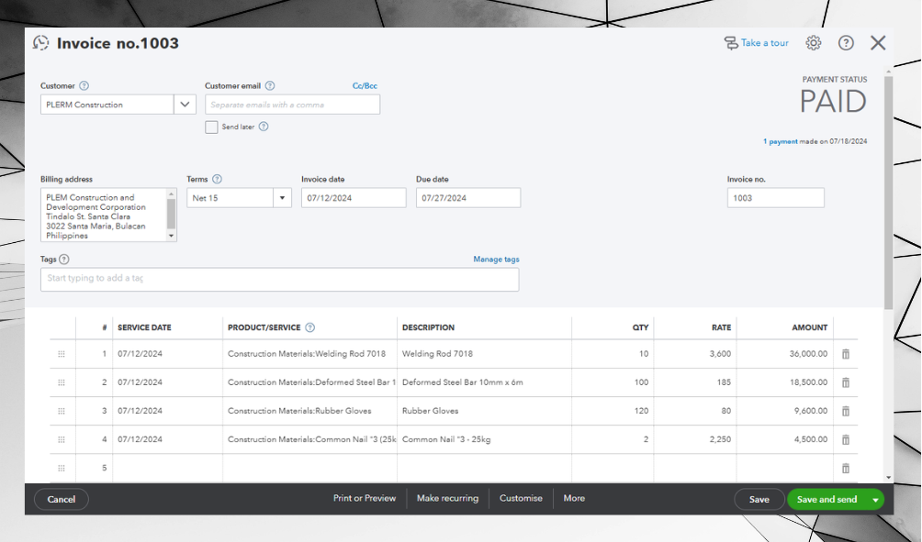Click the Customer email input field
Viewport: 922px width, 542px height.
pyautogui.click(x=292, y=105)
